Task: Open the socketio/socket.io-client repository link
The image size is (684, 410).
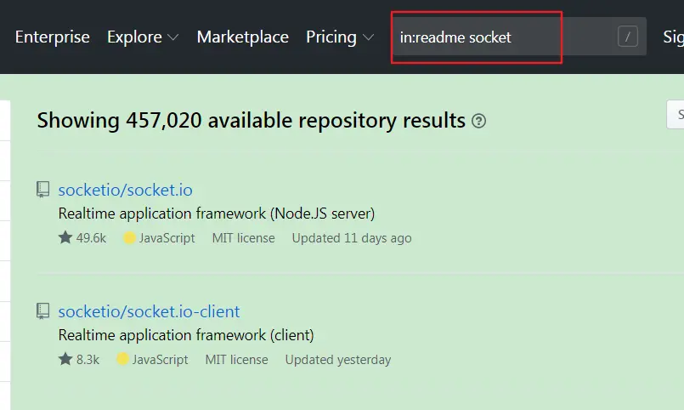Action: (149, 311)
